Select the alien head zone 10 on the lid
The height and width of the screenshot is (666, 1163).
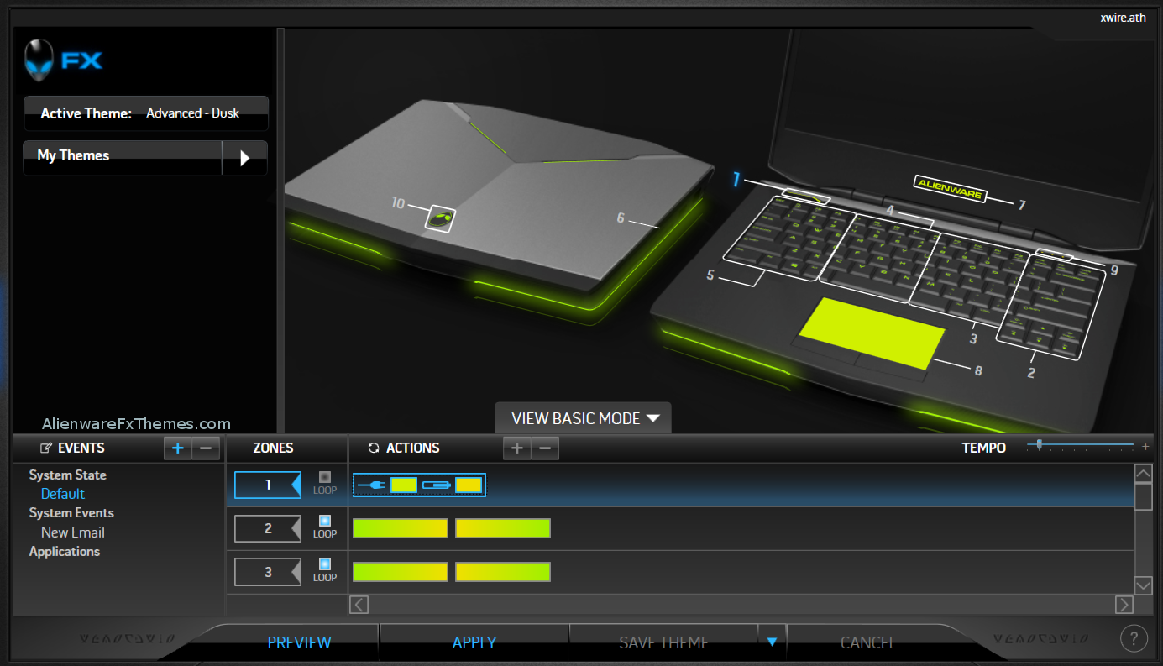tap(439, 218)
